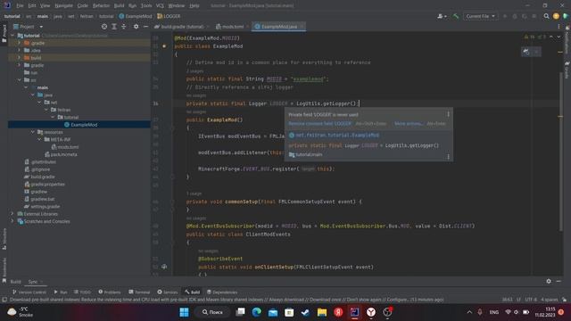Jump to next highlighted error arrow
Viewport: 571px width, 321px height.
point(559,37)
